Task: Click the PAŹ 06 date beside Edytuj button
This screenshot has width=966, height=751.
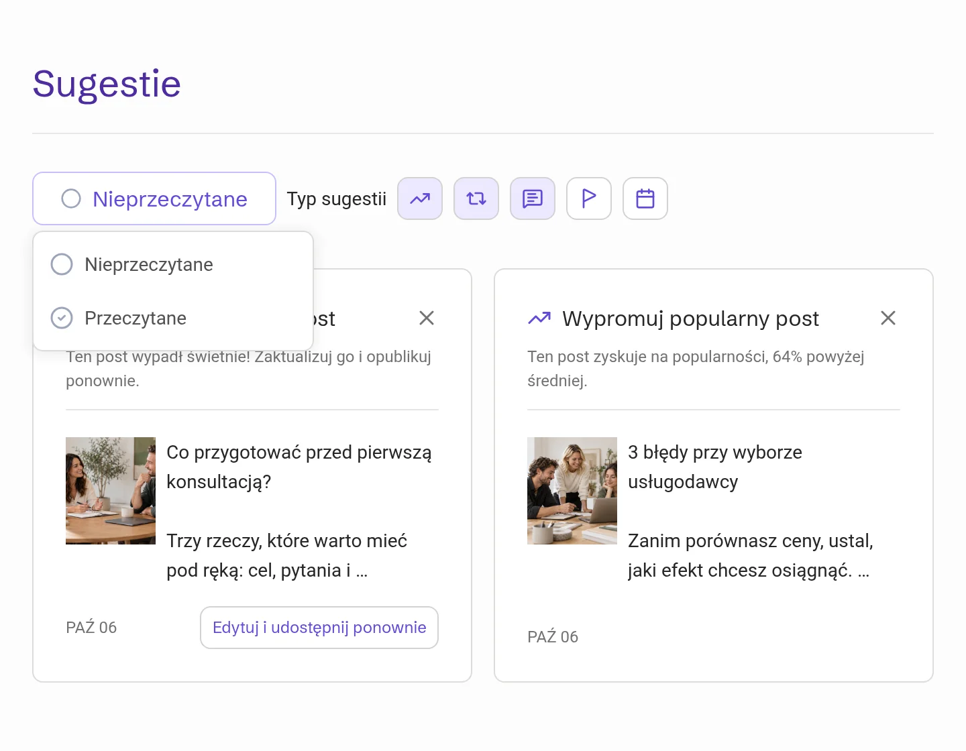Action: click(x=91, y=628)
